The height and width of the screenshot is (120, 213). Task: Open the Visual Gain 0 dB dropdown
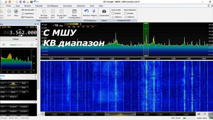pos(61,14)
